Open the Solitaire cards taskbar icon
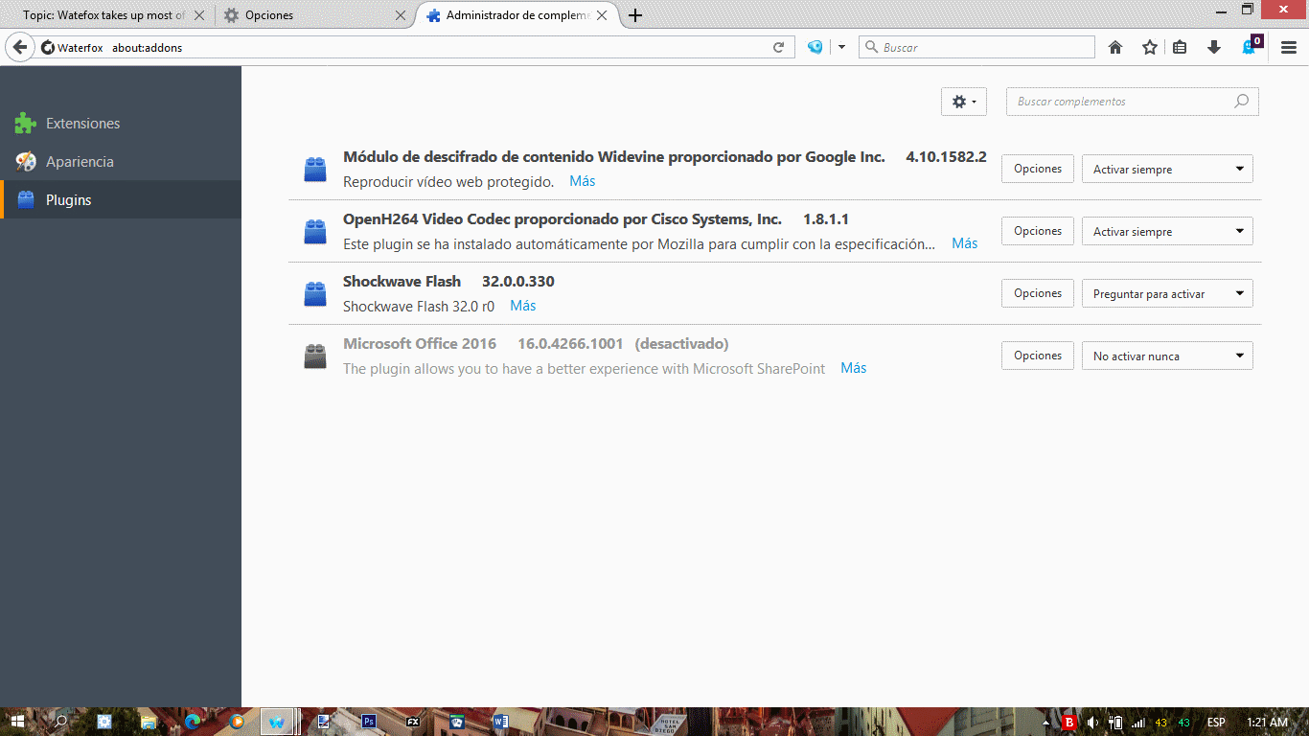This screenshot has width=1309, height=736. click(457, 722)
